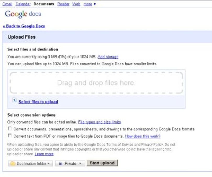Click the Google docs logo
This screenshot has width=212, height=177.
[23, 14]
